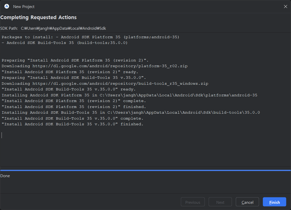Screen dimensions: 291x210
Task: Click the Build-Tools 35 (build-tools;35.0.0) package line
Action: [x=65, y=43]
